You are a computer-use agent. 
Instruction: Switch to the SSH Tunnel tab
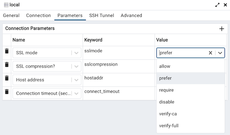[x=102, y=16]
